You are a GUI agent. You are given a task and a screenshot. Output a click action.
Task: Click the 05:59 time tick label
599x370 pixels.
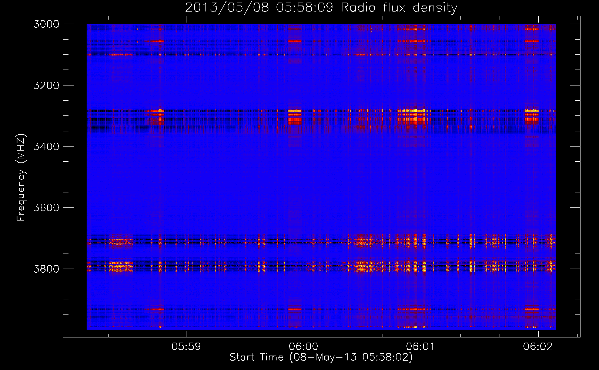click(186, 347)
